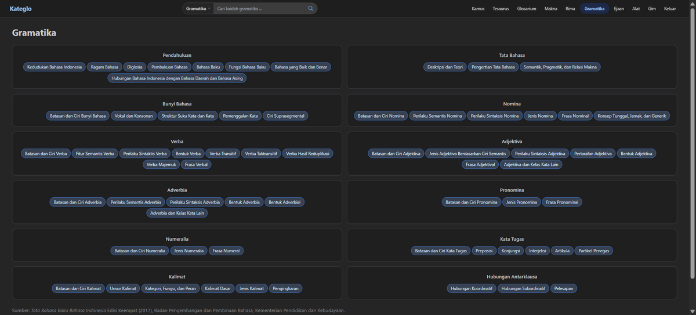Open the 'Bentuk Verba' topic
696x315 pixels.
tap(188, 154)
